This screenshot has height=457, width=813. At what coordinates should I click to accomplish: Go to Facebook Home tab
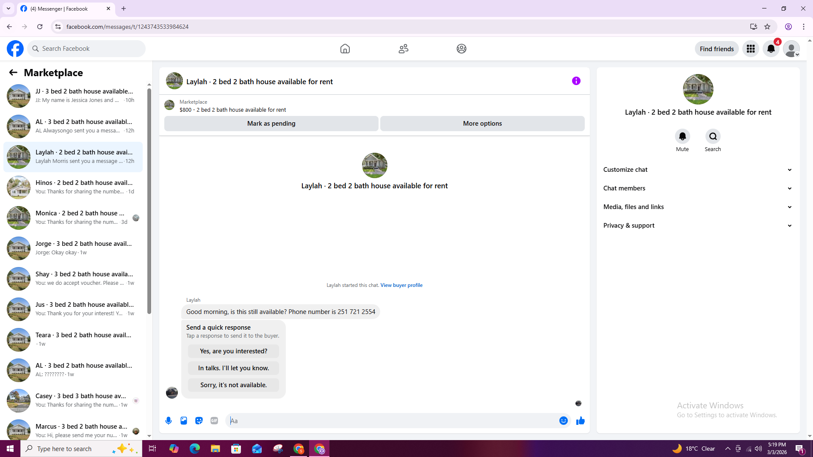[345, 49]
